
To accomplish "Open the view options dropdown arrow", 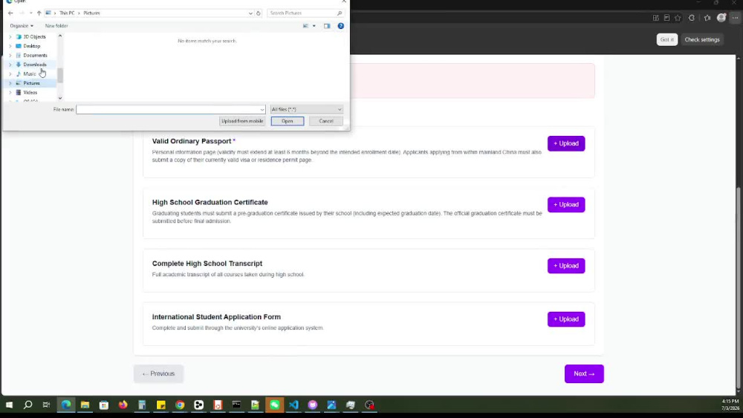I will (x=314, y=26).
